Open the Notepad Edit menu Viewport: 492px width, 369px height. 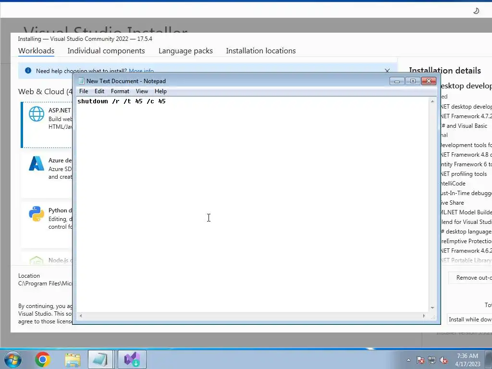[99, 91]
